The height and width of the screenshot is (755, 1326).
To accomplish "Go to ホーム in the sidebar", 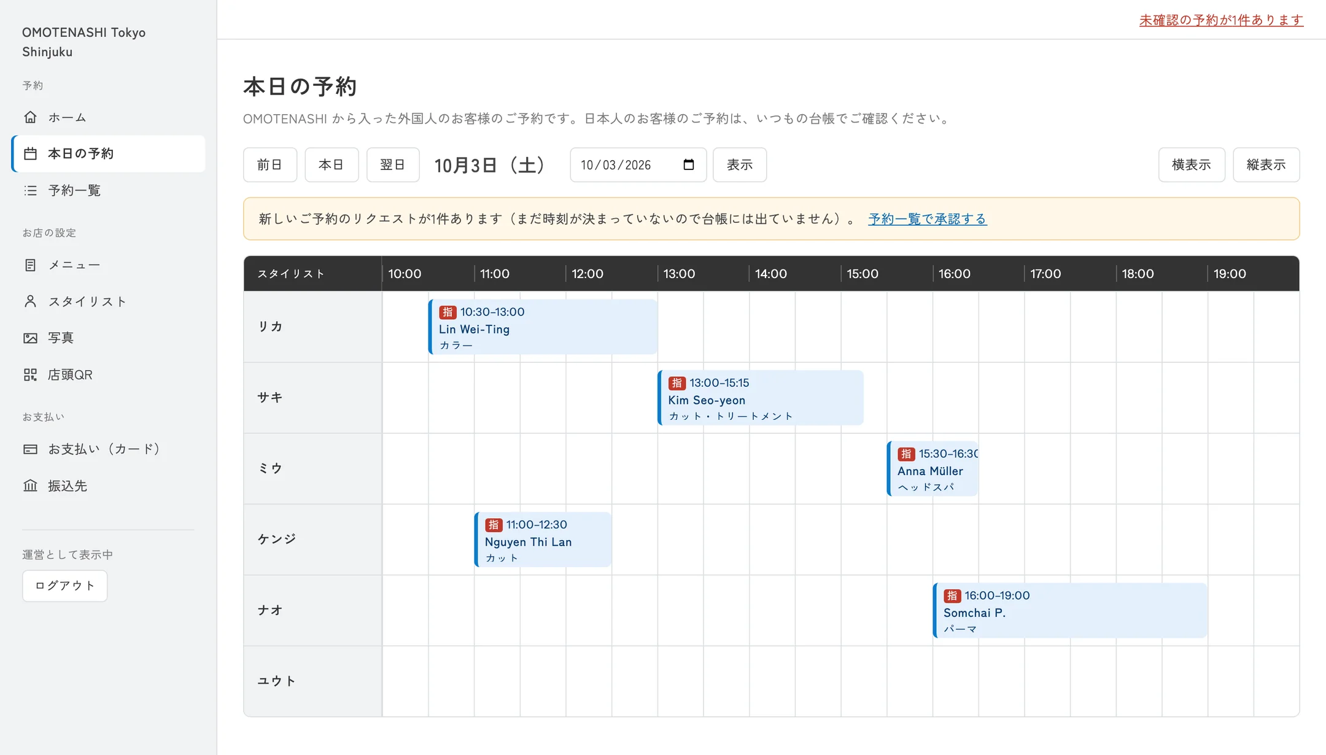I will [109, 117].
